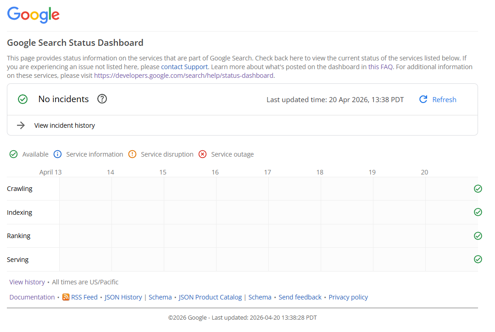Click the green Crawling available status icon
Screen dimensions: 495x332
coord(478,189)
